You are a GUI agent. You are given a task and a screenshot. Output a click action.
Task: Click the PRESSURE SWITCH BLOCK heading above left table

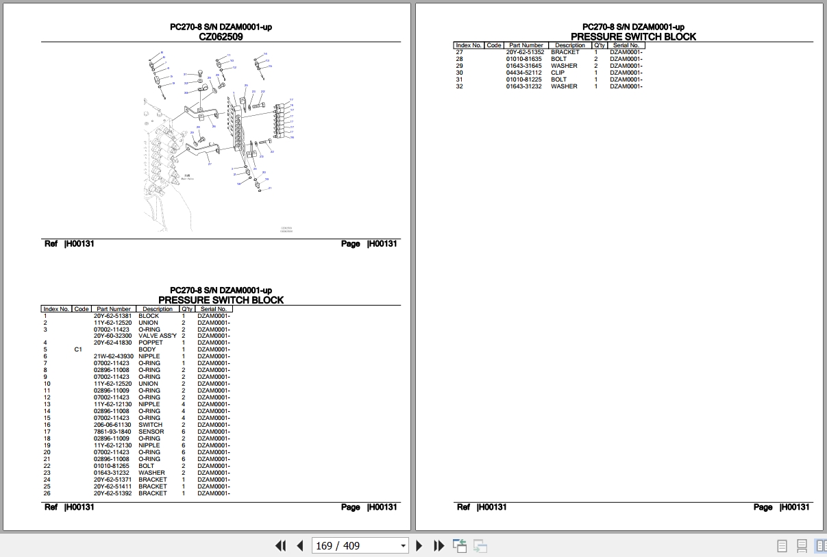(x=221, y=300)
